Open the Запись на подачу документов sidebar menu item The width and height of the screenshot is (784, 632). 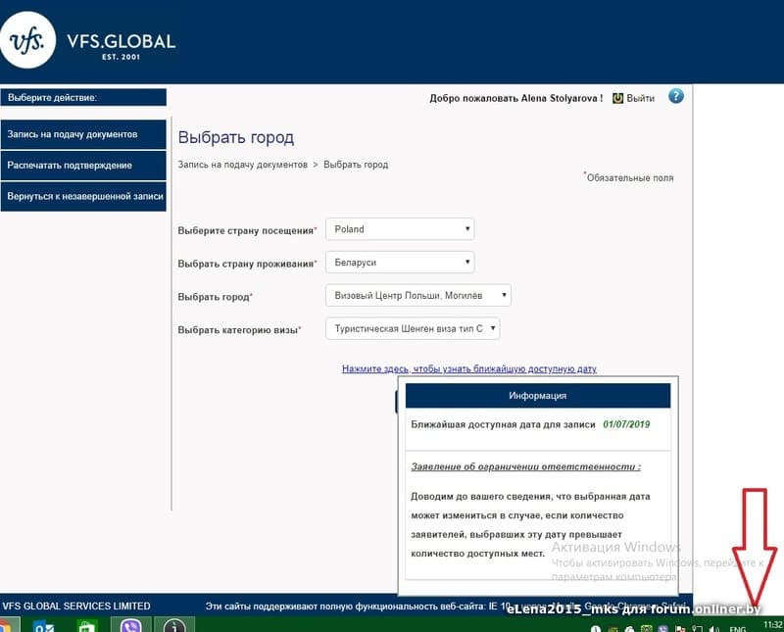click(83, 134)
